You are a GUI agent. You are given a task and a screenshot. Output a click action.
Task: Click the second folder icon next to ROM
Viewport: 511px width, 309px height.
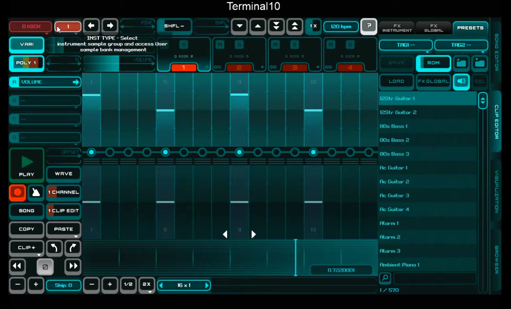480,63
